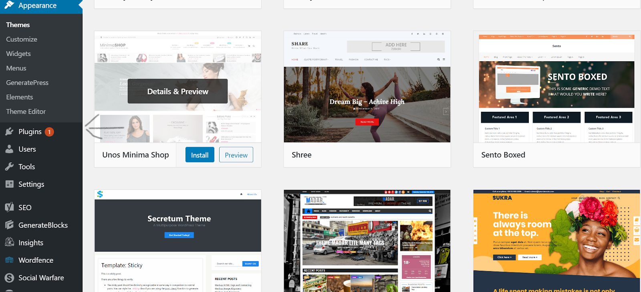Click the Settings sliders icon
The width and height of the screenshot is (641, 292).
(x=9, y=184)
